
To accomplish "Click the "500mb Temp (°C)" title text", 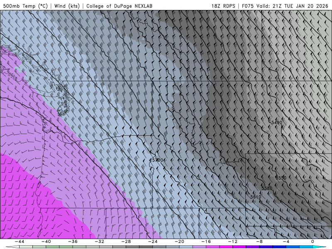I will [x=25, y=6].
